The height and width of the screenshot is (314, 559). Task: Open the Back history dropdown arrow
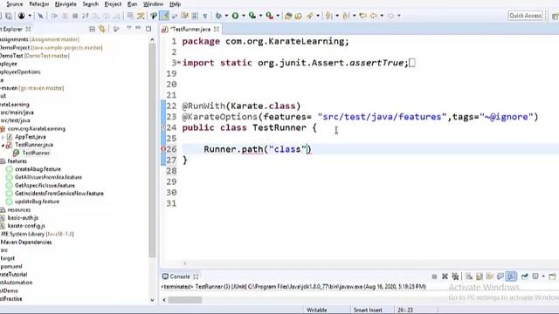coord(382,16)
